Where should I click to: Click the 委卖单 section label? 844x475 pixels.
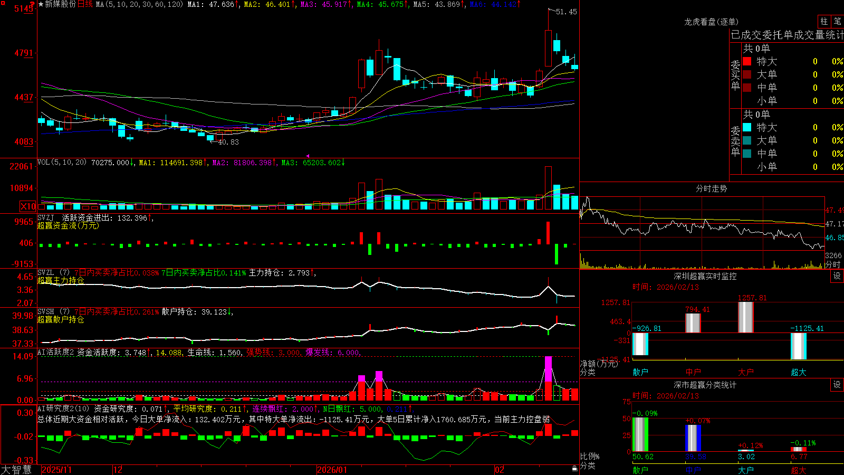point(735,141)
